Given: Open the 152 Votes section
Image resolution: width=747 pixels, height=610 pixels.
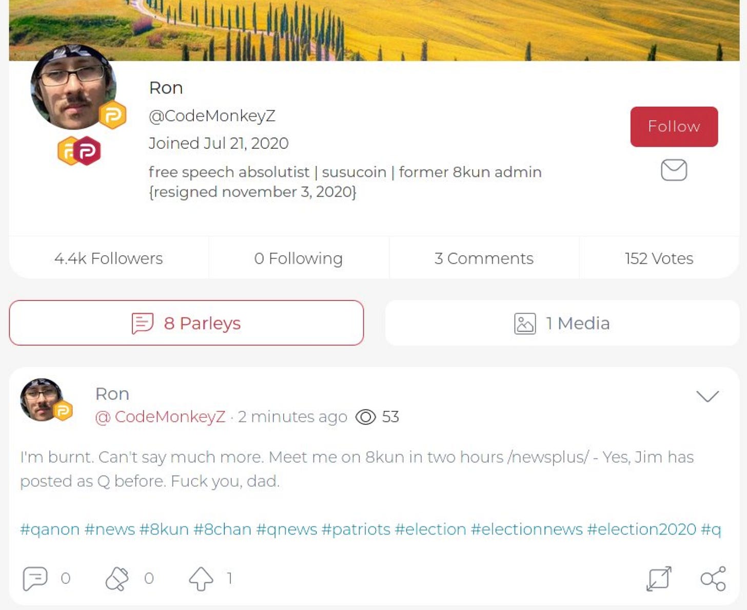Looking at the screenshot, I should 659,258.
